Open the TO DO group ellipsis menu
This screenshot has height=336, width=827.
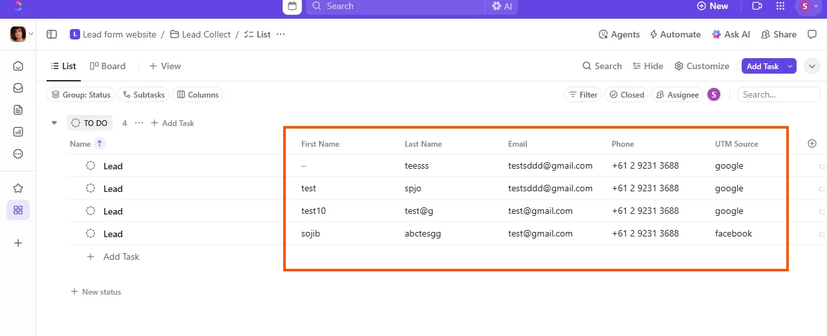tap(139, 123)
